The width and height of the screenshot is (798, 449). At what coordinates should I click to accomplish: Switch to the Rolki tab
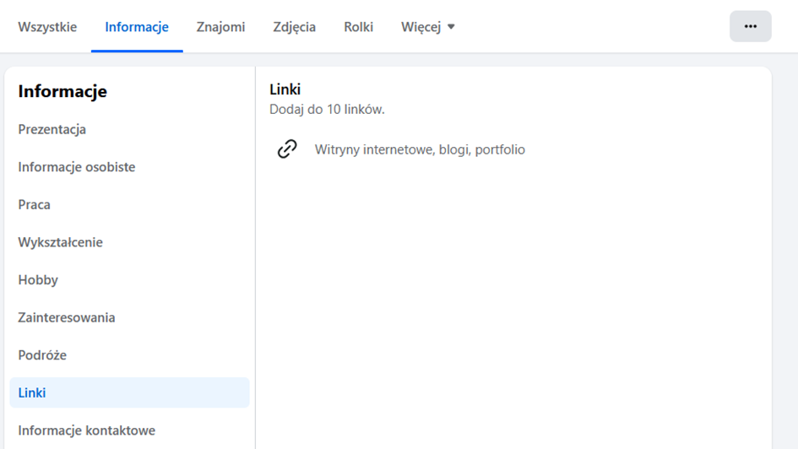(358, 27)
